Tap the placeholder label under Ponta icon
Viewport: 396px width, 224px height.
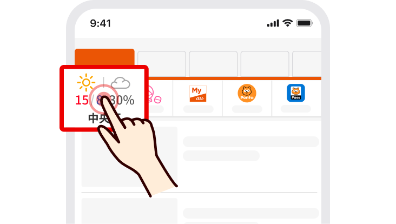[247, 109]
